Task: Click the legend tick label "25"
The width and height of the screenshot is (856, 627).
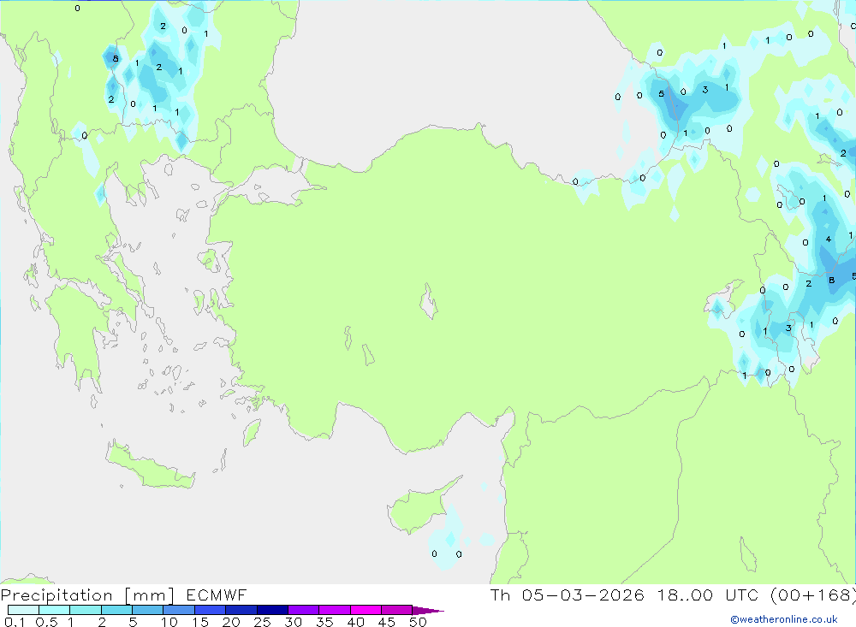Action: tap(262, 622)
